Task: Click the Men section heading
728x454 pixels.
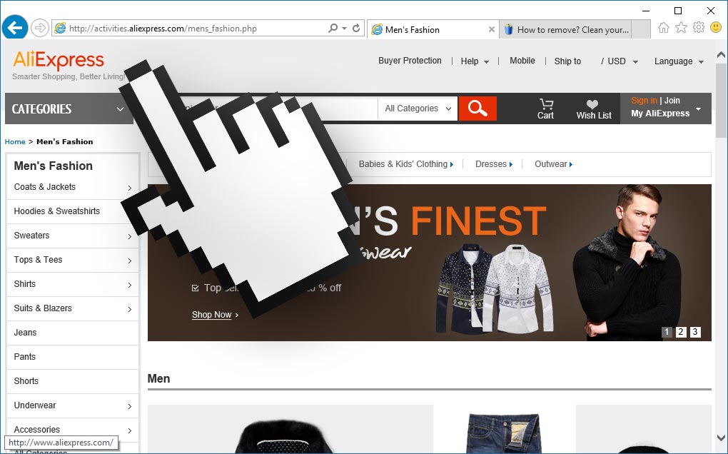Action: (x=158, y=379)
